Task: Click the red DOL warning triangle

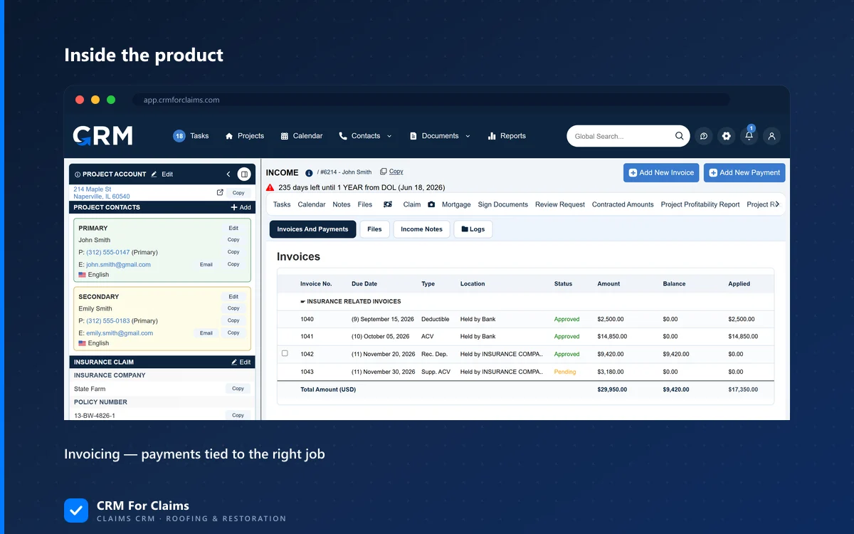Action: point(270,188)
